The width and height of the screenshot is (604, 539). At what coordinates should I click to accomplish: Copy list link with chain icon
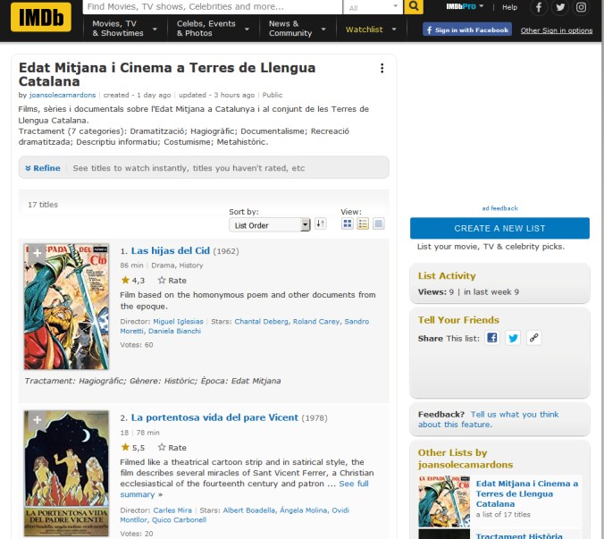click(533, 338)
